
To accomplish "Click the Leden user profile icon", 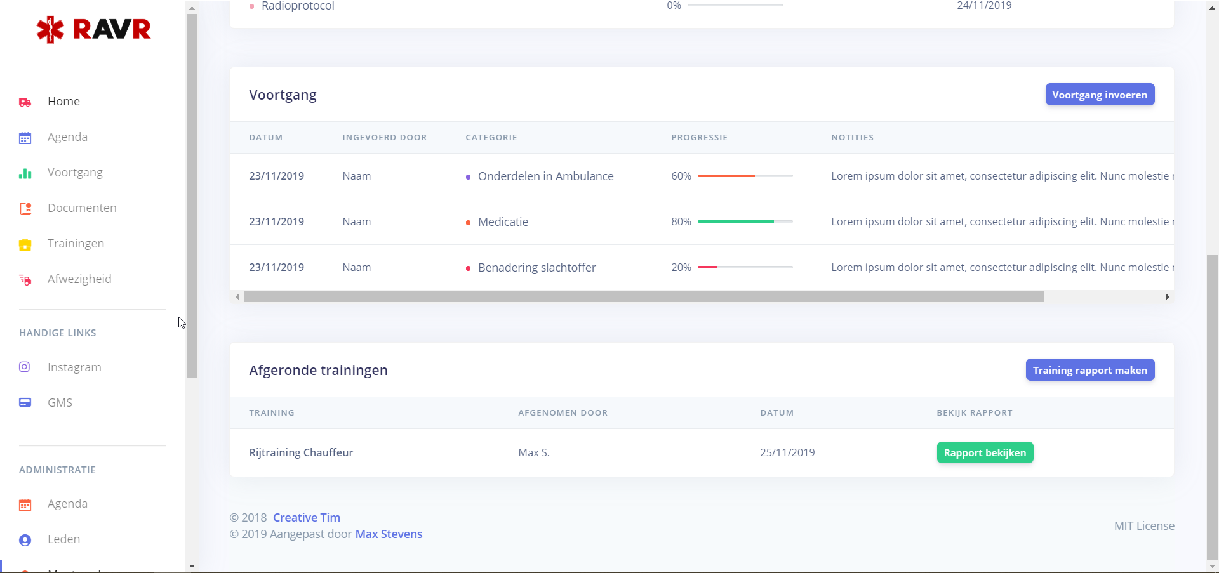I will point(25,540).
